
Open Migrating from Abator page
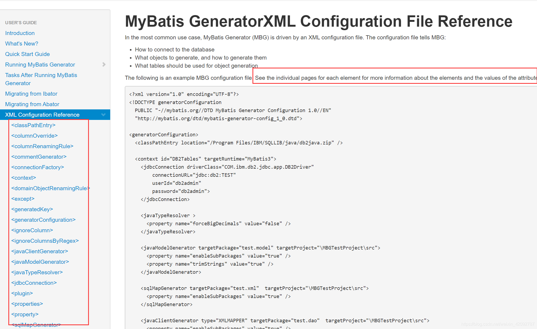(x=32, y=104)
